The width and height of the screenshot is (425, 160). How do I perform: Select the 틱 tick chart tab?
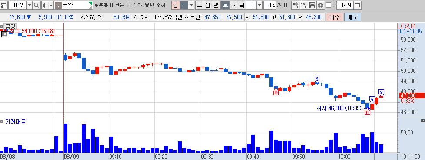tap(241, 5)
